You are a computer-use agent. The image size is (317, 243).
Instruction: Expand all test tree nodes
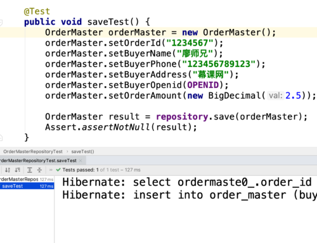[x=30, y=170]
